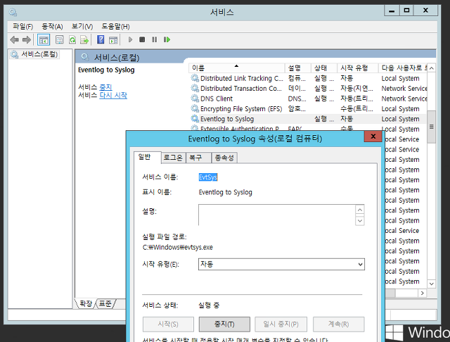Click the gear icon of DNS Client
Screen dimensions: 450x342
click(195, 99)
